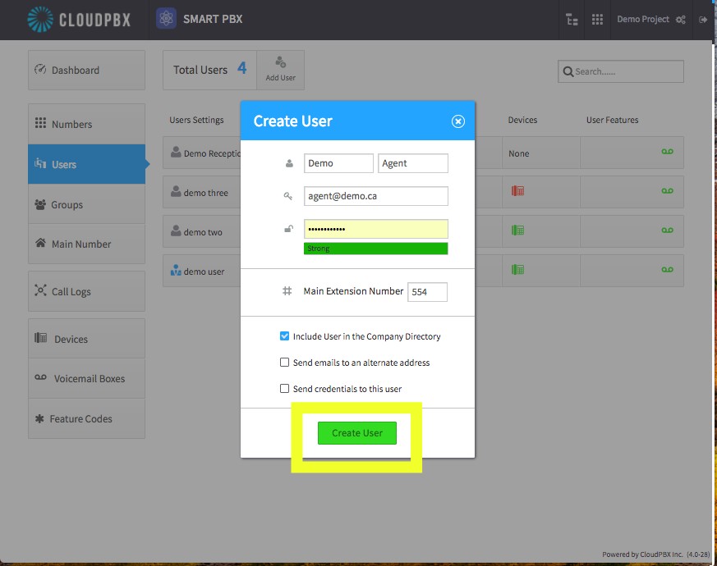The width and height of the screenshot is (717, 566).
Task: Open the Demo Project account menu
Action: point(650,19)
